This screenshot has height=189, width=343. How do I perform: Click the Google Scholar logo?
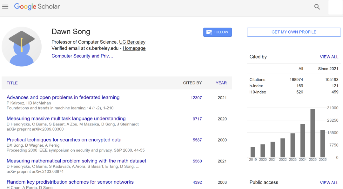point(37,7)
